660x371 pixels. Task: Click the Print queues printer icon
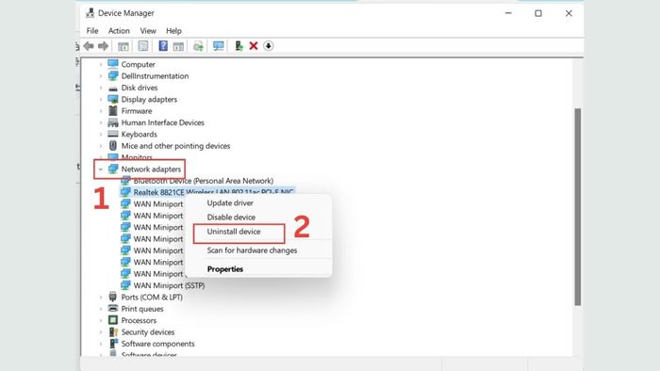coord(113,309)
